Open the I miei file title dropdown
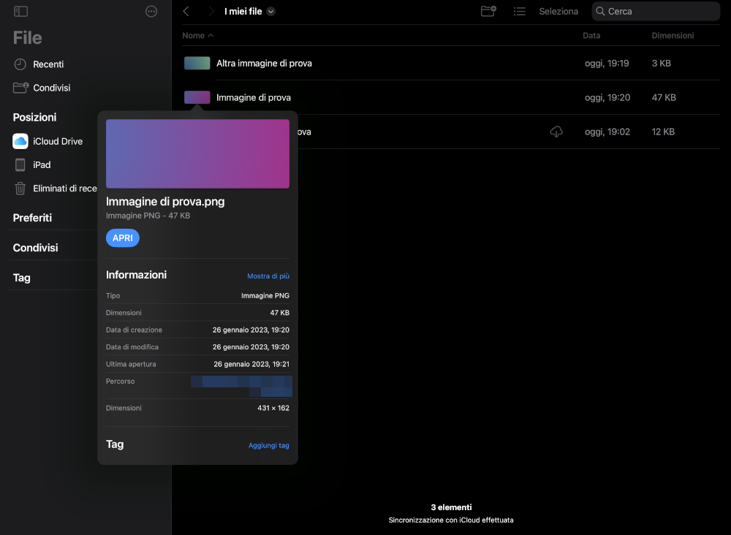731x535 pixels. [270, 11]
